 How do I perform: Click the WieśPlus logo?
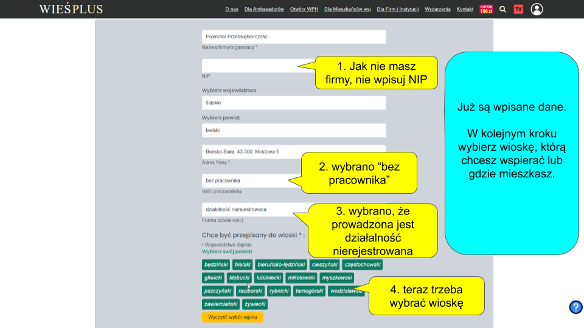click(x=71, y=9)
